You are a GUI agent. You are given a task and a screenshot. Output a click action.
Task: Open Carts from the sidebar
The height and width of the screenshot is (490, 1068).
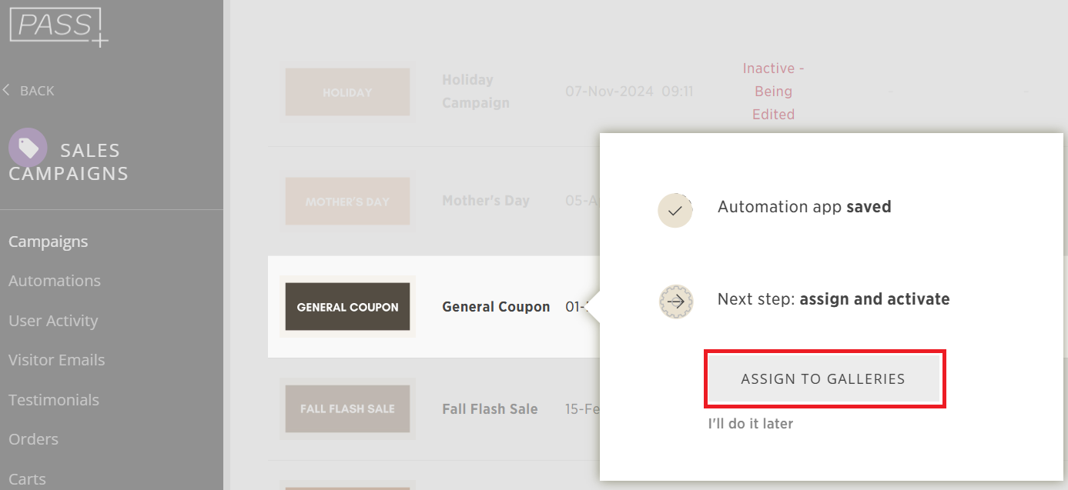click(27, 479)
